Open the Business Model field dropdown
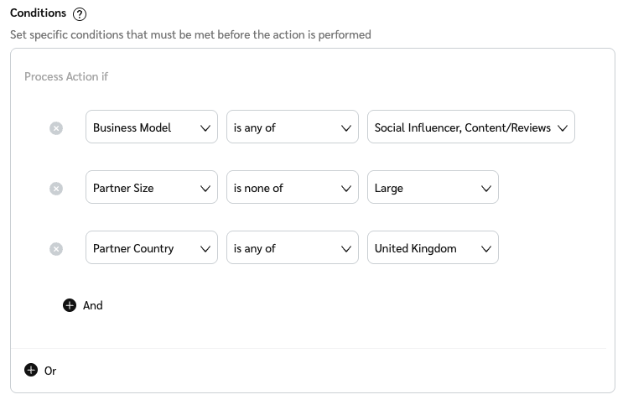 [151, 127]
